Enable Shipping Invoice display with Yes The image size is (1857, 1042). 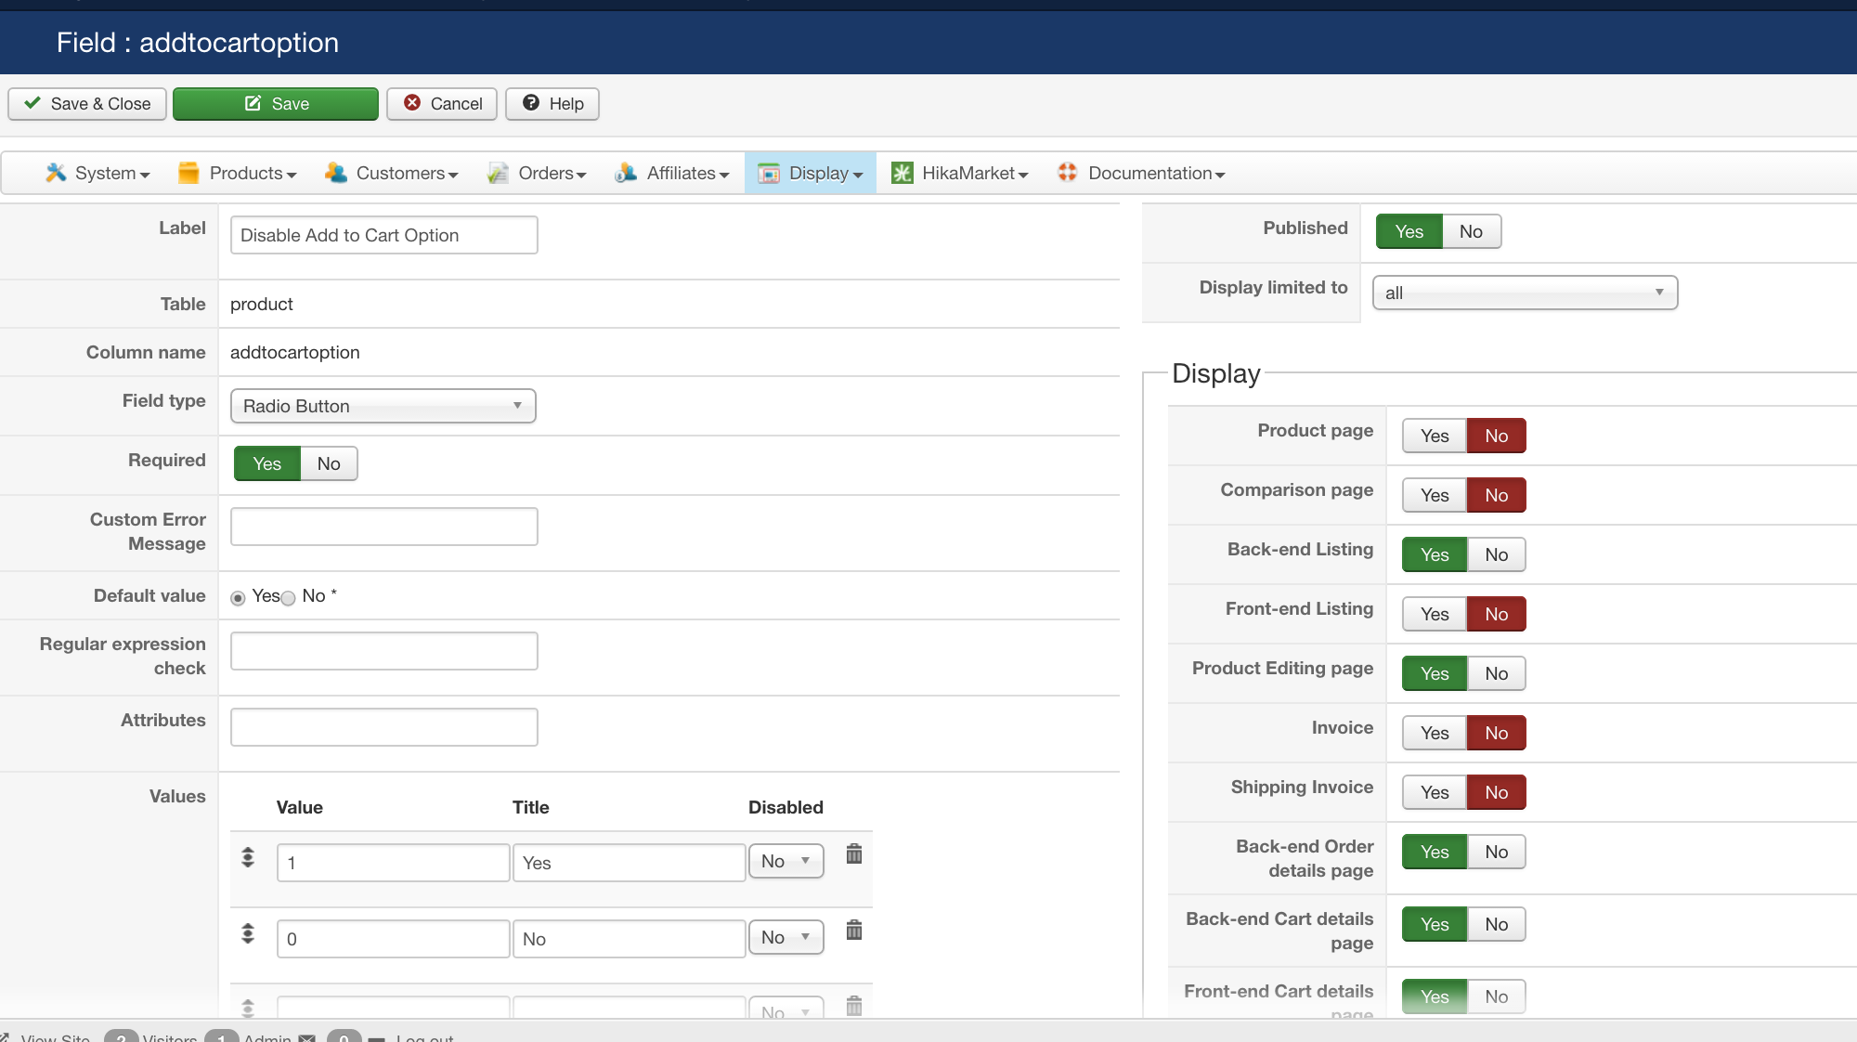1435,792
